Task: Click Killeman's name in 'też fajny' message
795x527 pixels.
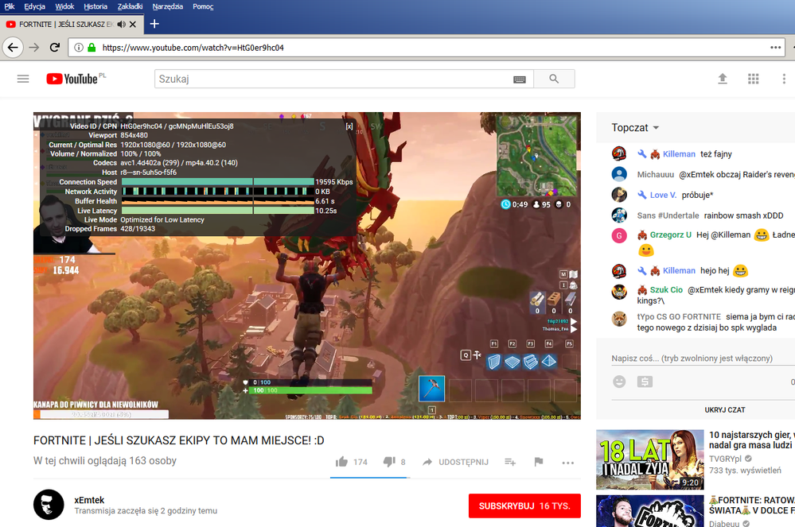Action: click(x=679, y=154)
